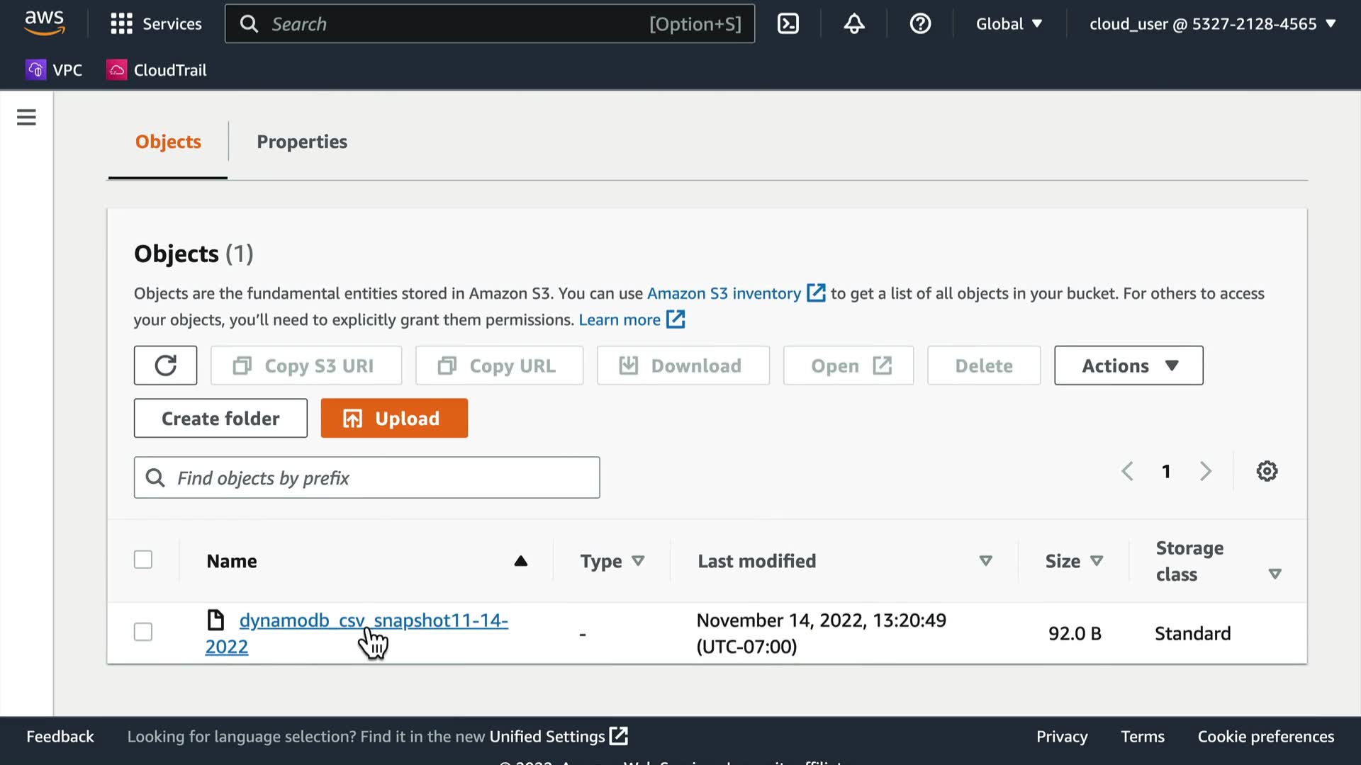Switch to the Properties tab
The height and width of the screenshot is (765, 1361).
(301, 142)
